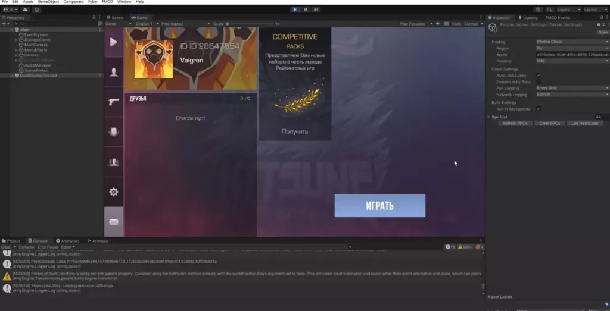Click the version control gear icon

point(36,10)
